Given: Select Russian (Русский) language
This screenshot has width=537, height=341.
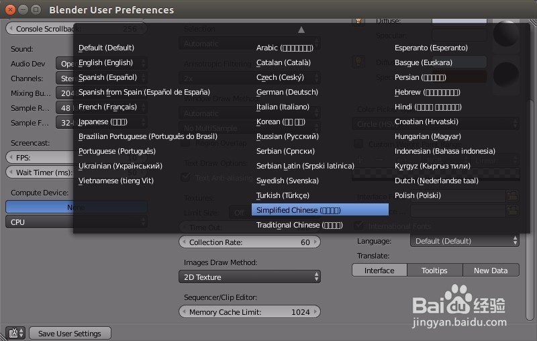Looking at the screenshot, I should (287, 136).
